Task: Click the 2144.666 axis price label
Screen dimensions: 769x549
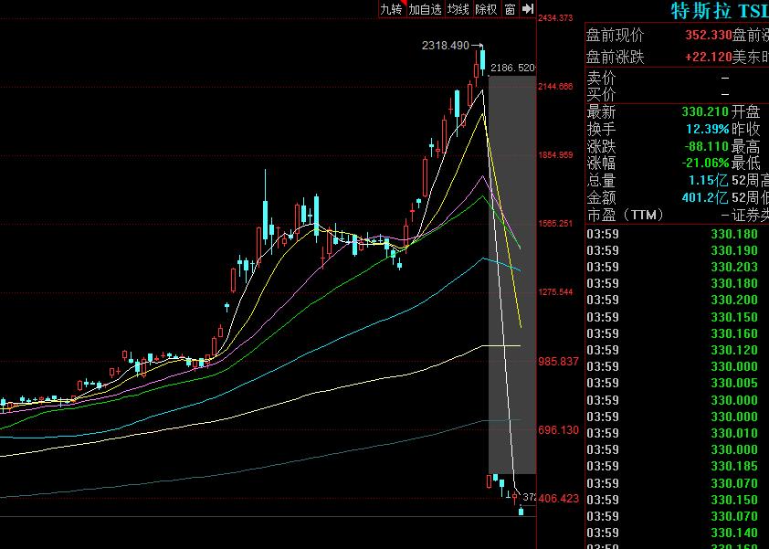Action: pyautogui.click(x=555, y=87)
